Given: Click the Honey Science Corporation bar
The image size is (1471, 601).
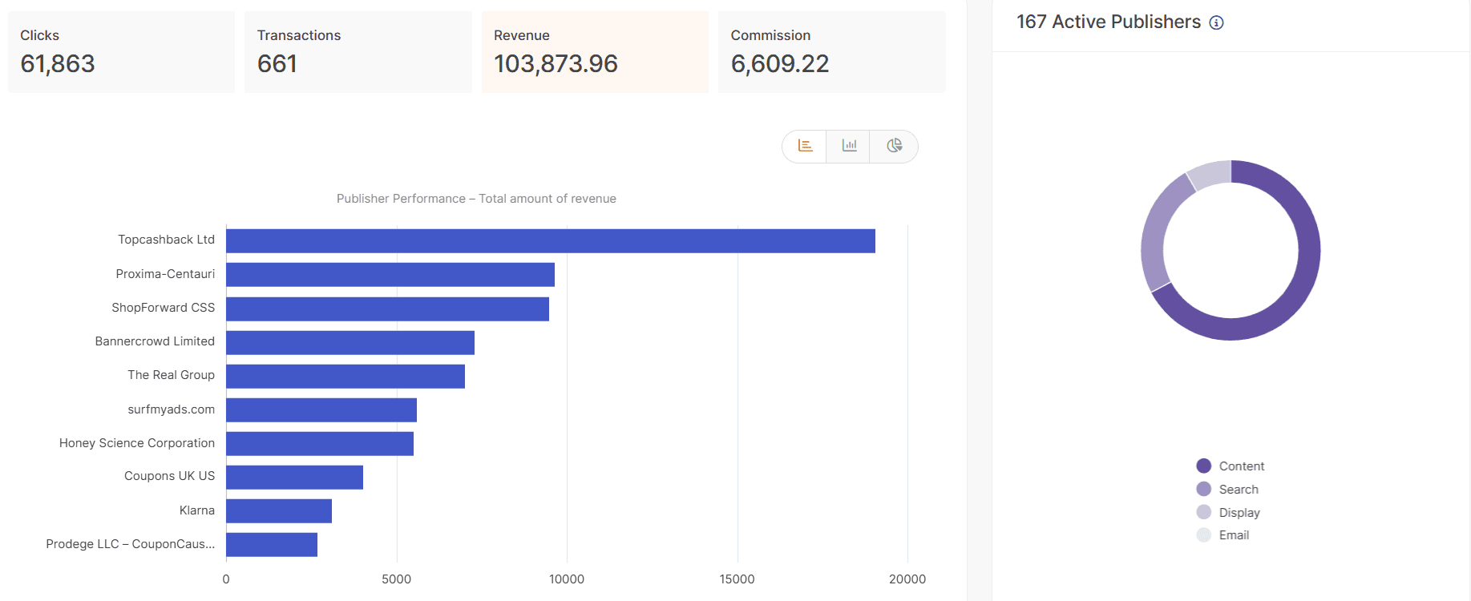Looking at the screenshot, I should (x=320, y=444).
